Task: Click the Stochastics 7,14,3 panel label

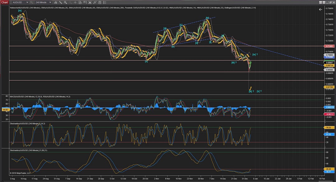Action: 27,124
